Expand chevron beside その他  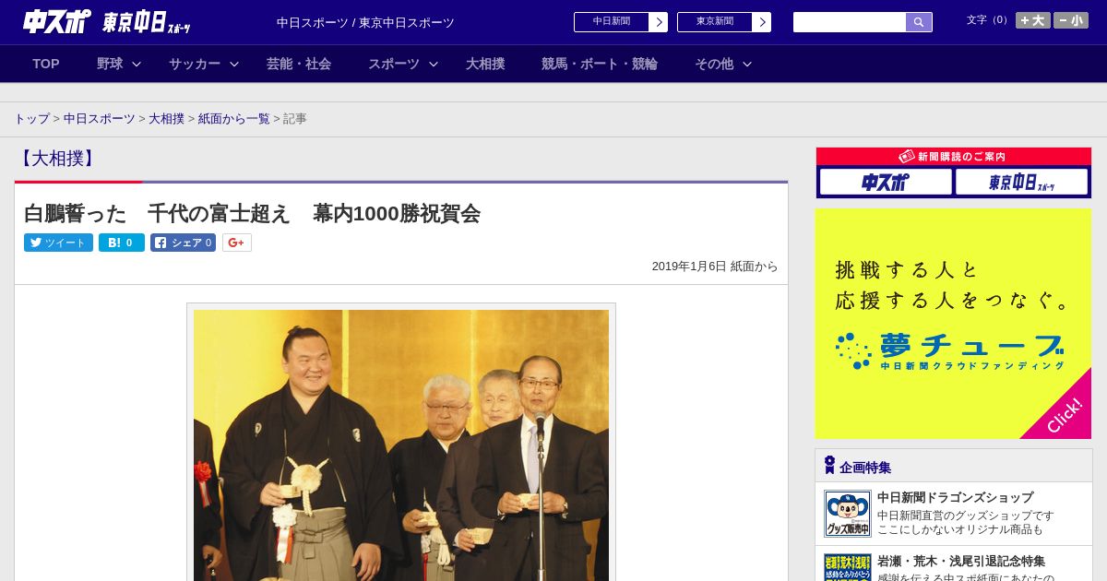click(747, 64)
